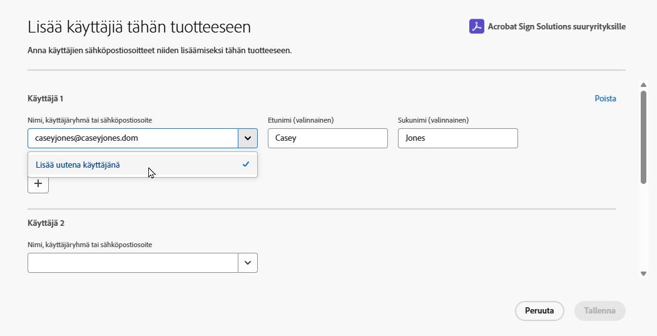Click the caseyjones@caseyjones.dom email field
Screen dimensions: 657x336
[x=133, y=138]
